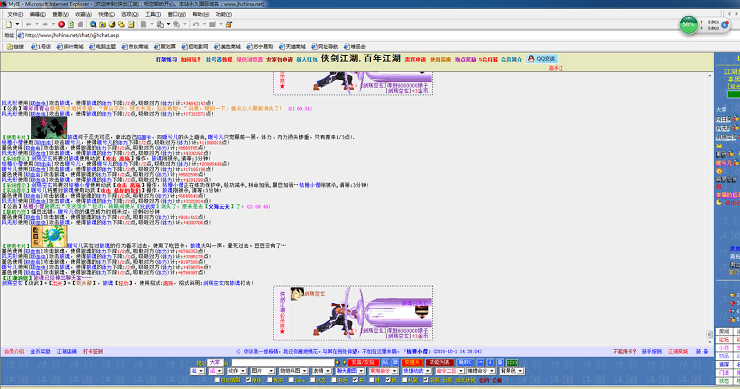The image size is (740, 389).
Task: Open the Search globe icon in toolbar
Action: (x=93, y=24)
